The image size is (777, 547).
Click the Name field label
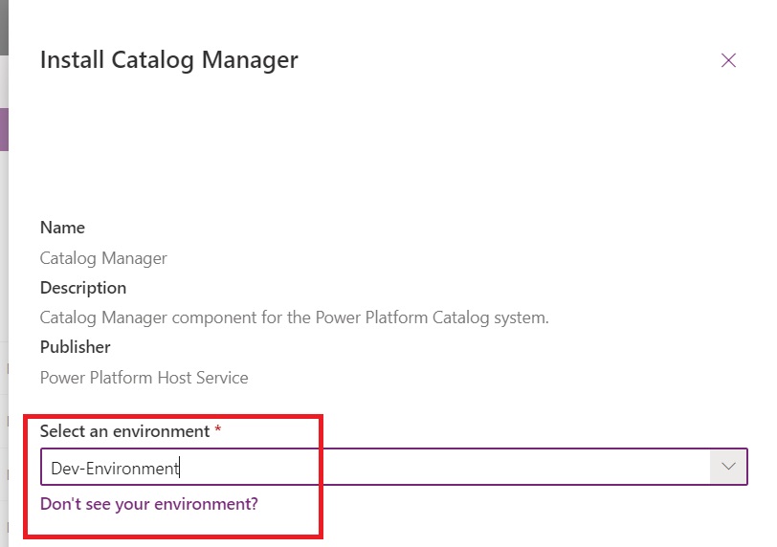click(x=62, y=228)
